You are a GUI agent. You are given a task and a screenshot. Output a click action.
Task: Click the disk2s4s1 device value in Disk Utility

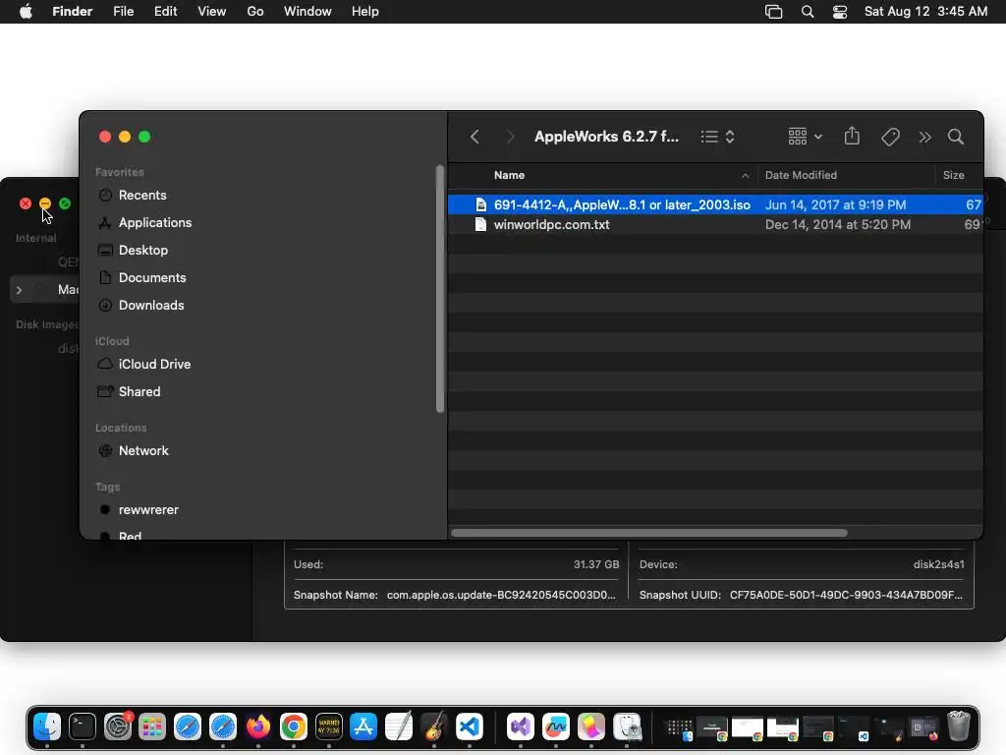(938, 564)
